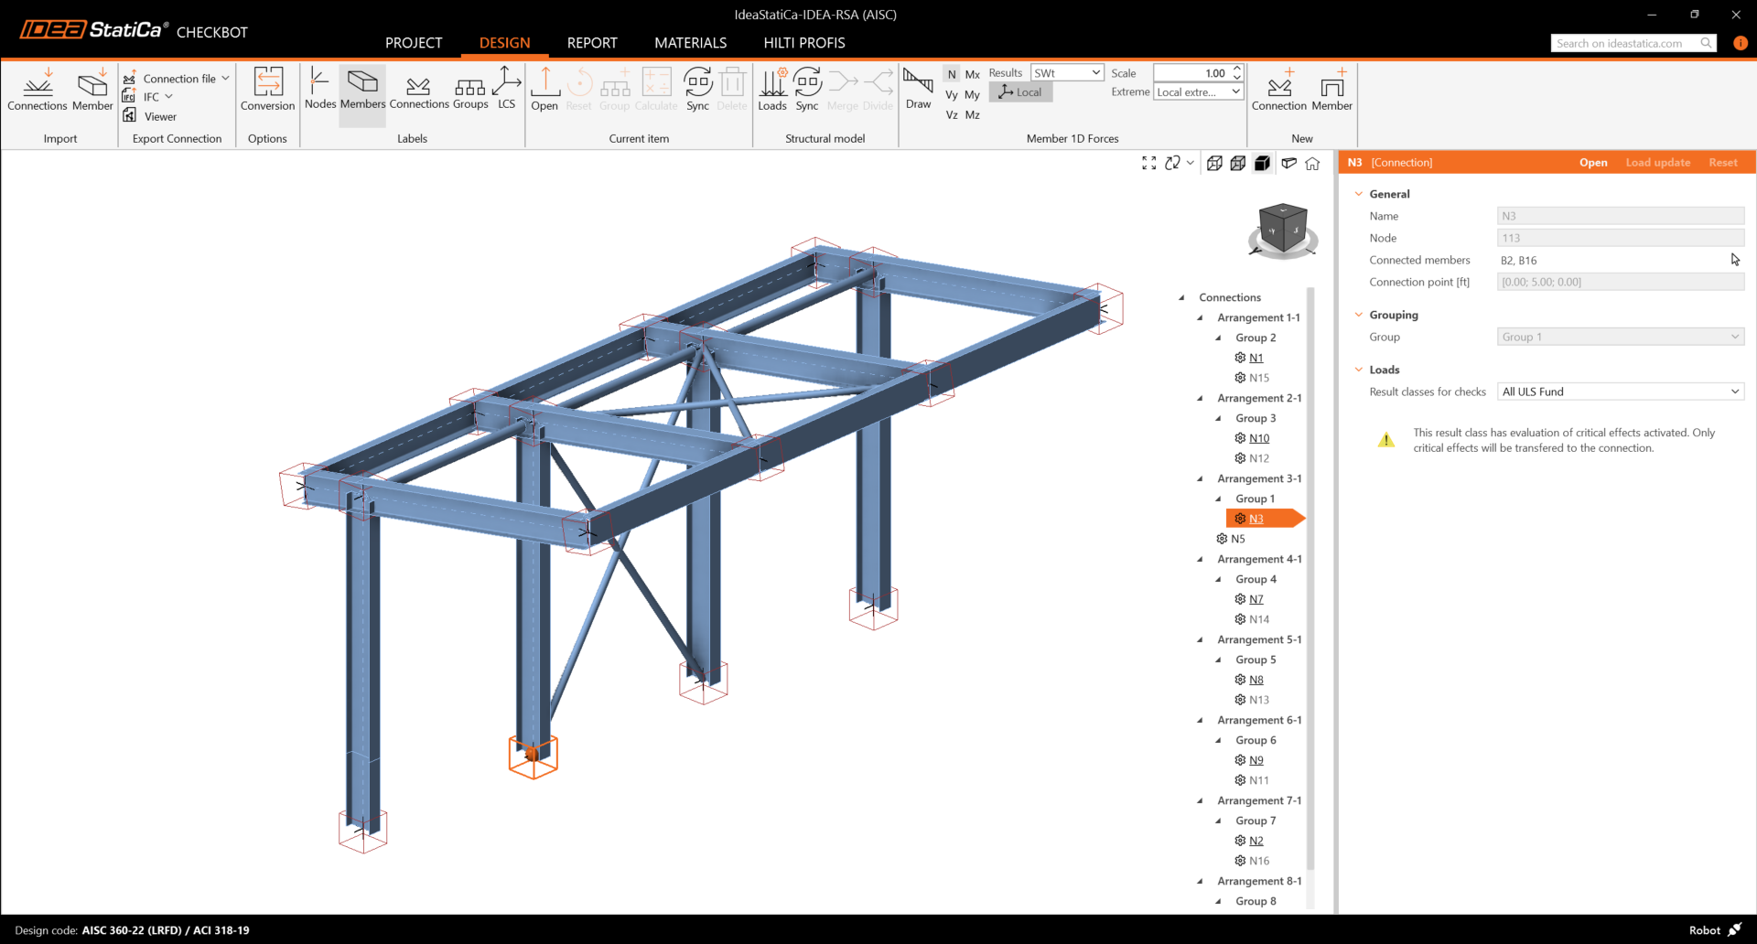
Task: Click the Draw icon for Member 1D Forces
Action: (x=918, y=91)
